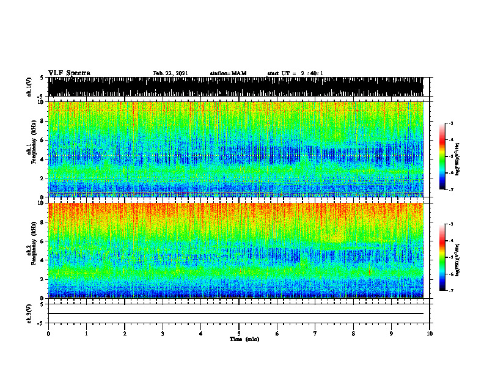484x374 pixels.
Task: Click the ch.1 spectrogram color scale bar
Action: click(x=442, y=156)
